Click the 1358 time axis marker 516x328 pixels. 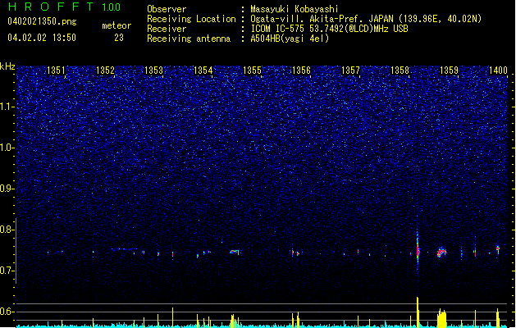click(x=400, y=71)
